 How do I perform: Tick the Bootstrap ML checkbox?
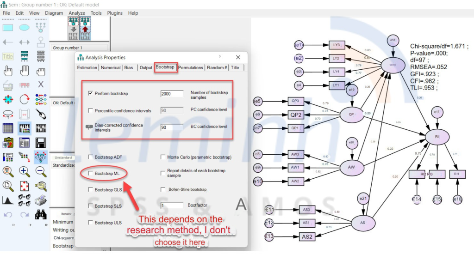[x=90, y=173]
